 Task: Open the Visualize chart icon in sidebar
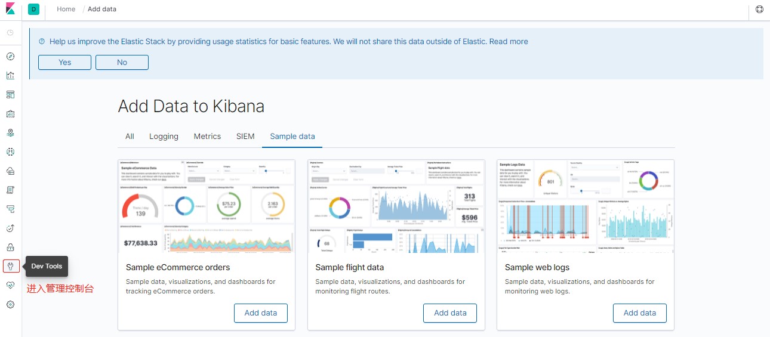point(10,76)
